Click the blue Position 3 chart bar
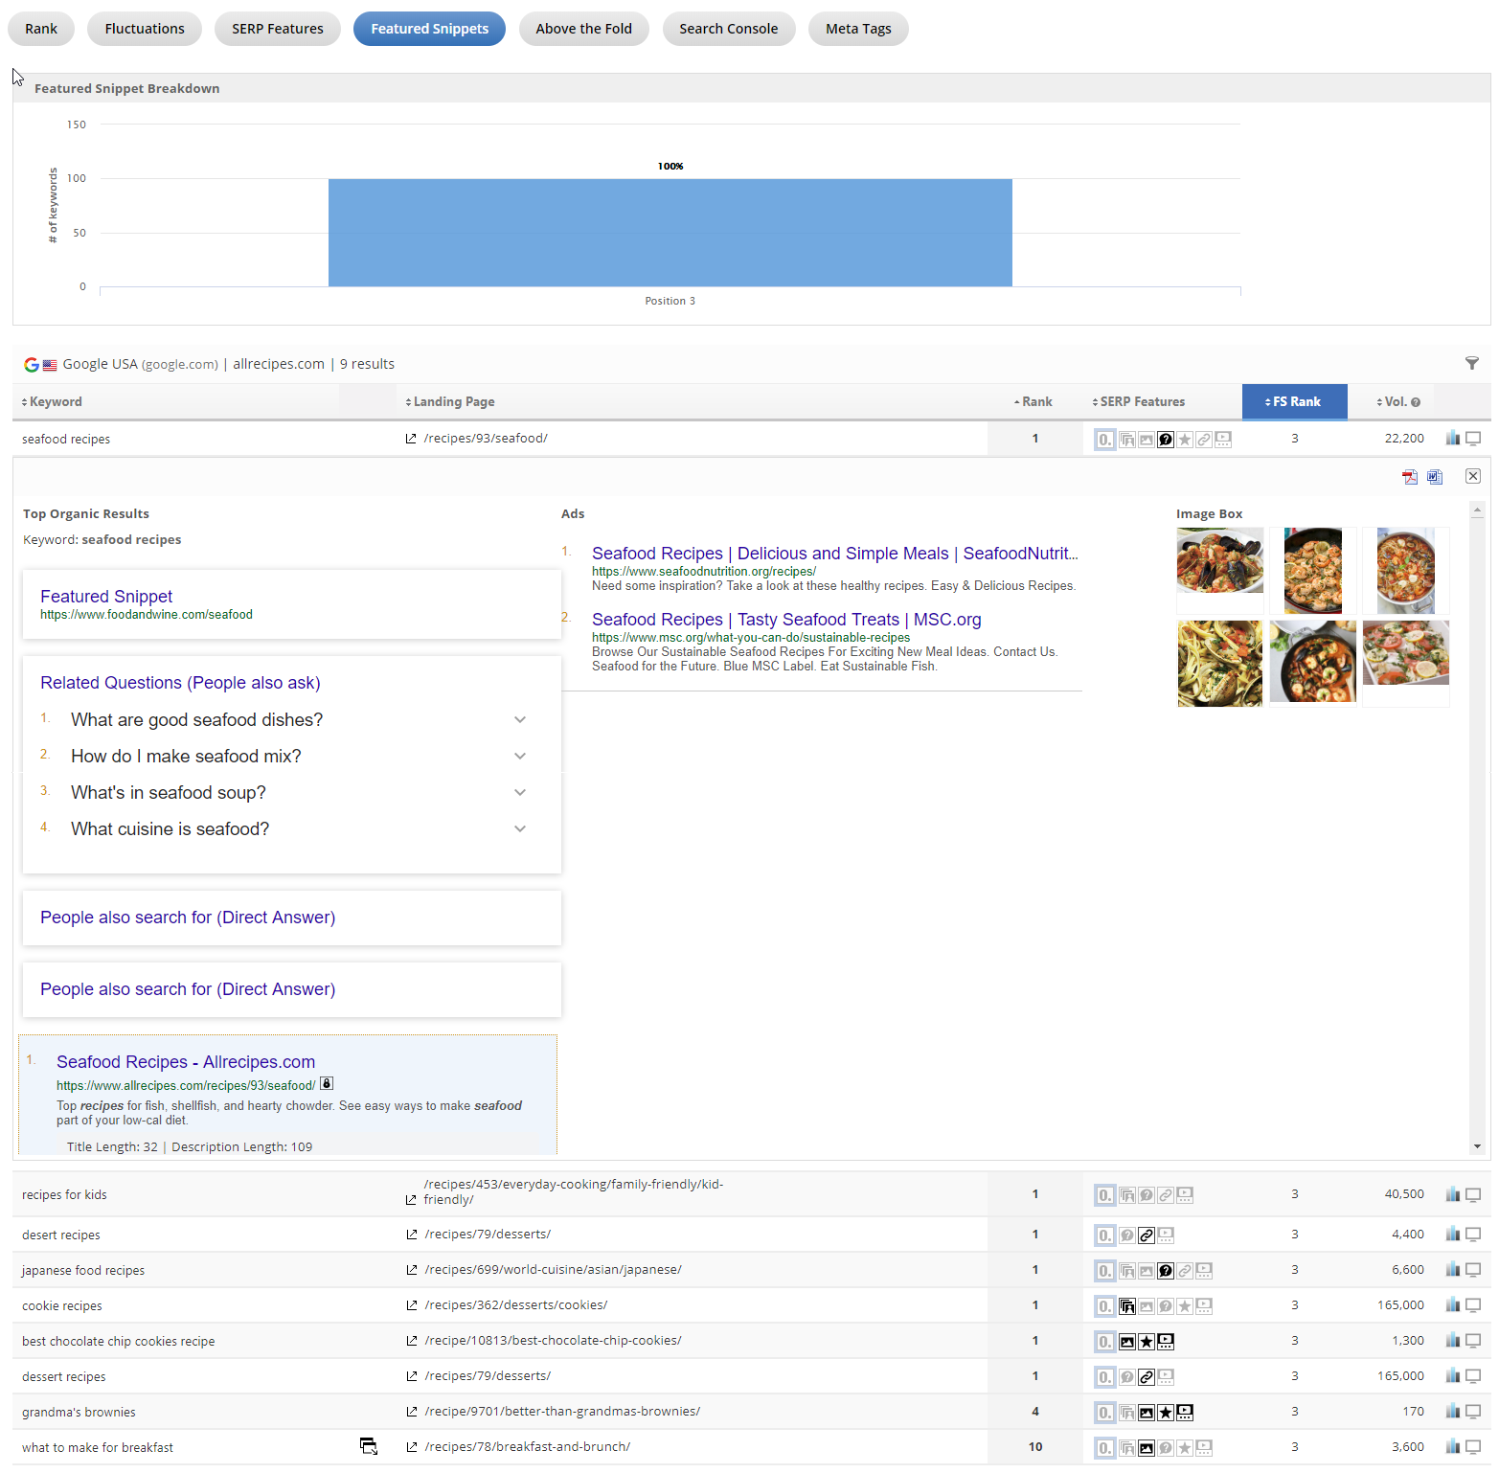Image resolution: width=1499 pixels, height=1473 pixels. pos(670,233)
